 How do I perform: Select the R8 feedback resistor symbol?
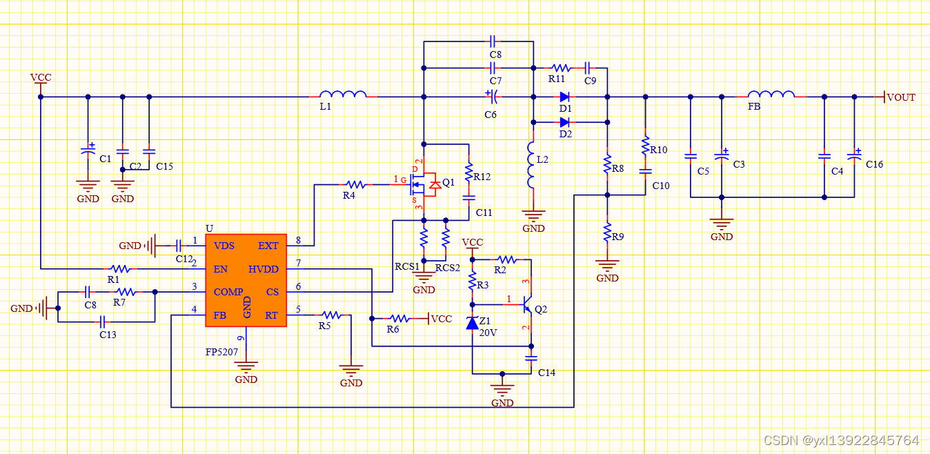coord(607,165)
